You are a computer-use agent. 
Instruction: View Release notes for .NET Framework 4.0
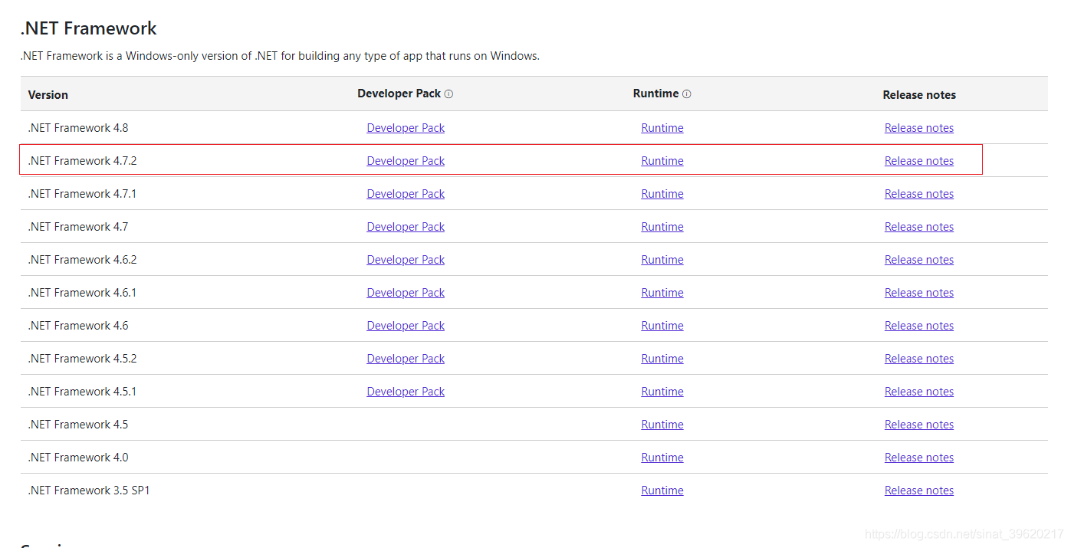(919, 458)
